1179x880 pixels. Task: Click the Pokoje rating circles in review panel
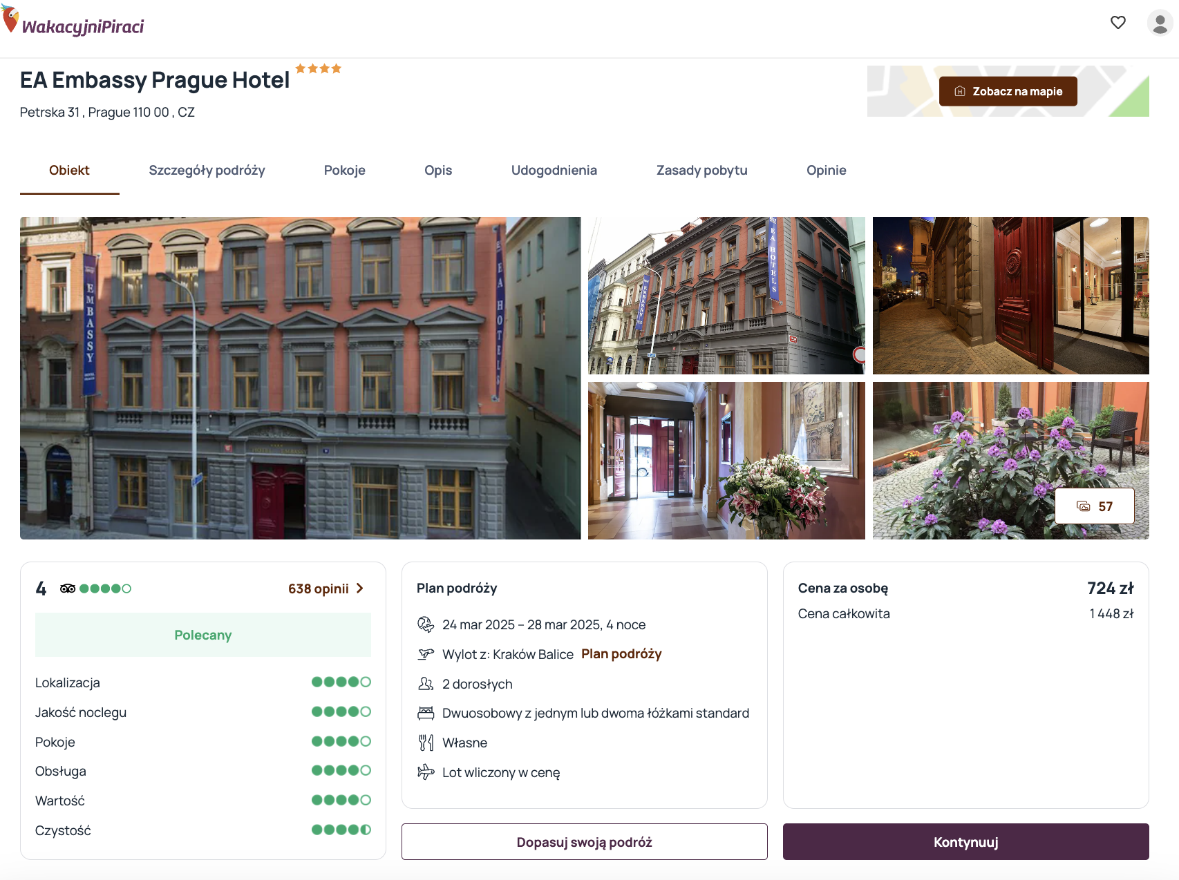point(341,741)
